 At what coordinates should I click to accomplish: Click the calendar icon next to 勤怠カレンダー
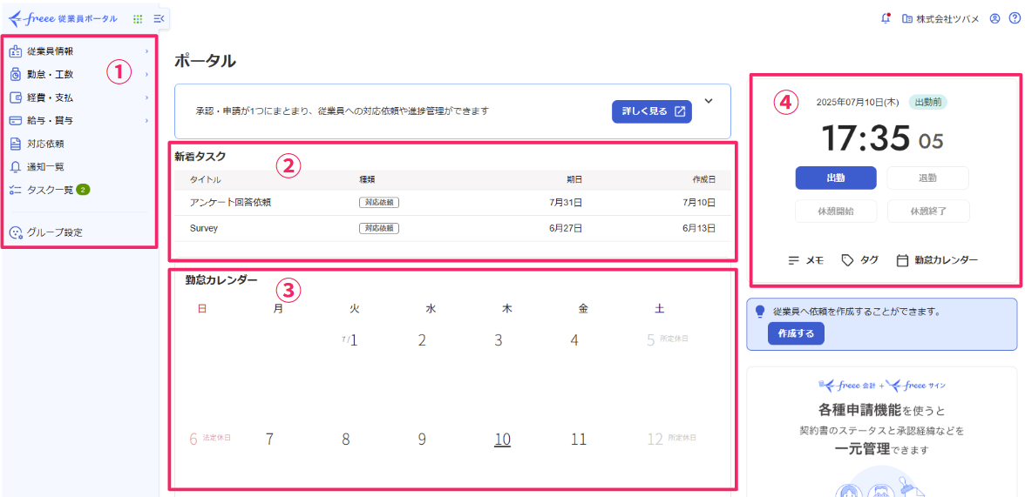[903, 260]
